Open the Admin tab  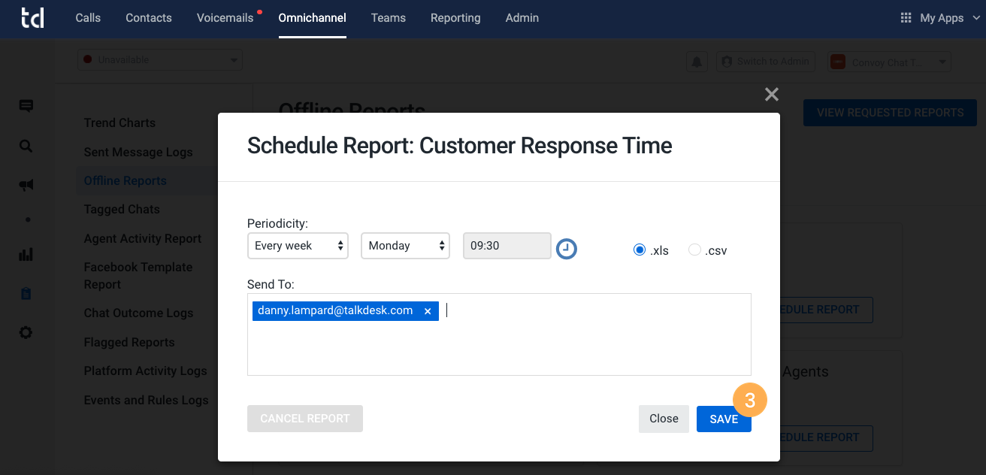point(522,18)
